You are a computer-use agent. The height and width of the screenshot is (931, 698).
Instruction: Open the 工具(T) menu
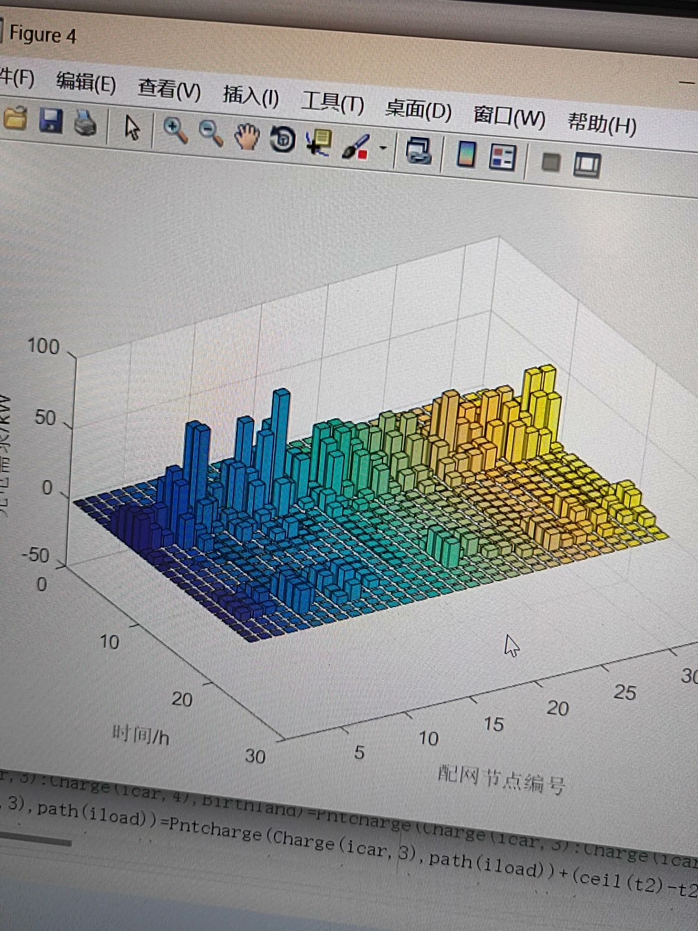click(333, 102)
